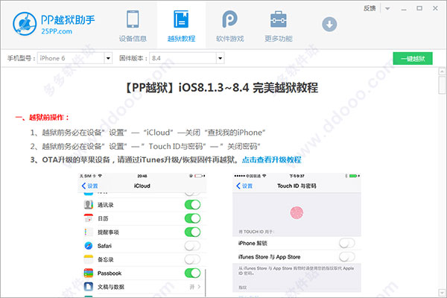The width and height of the screenshot is (447, 298).
Task: Toggle the Passbook switch
Action: pyautogui.click(x=192, y=273)
